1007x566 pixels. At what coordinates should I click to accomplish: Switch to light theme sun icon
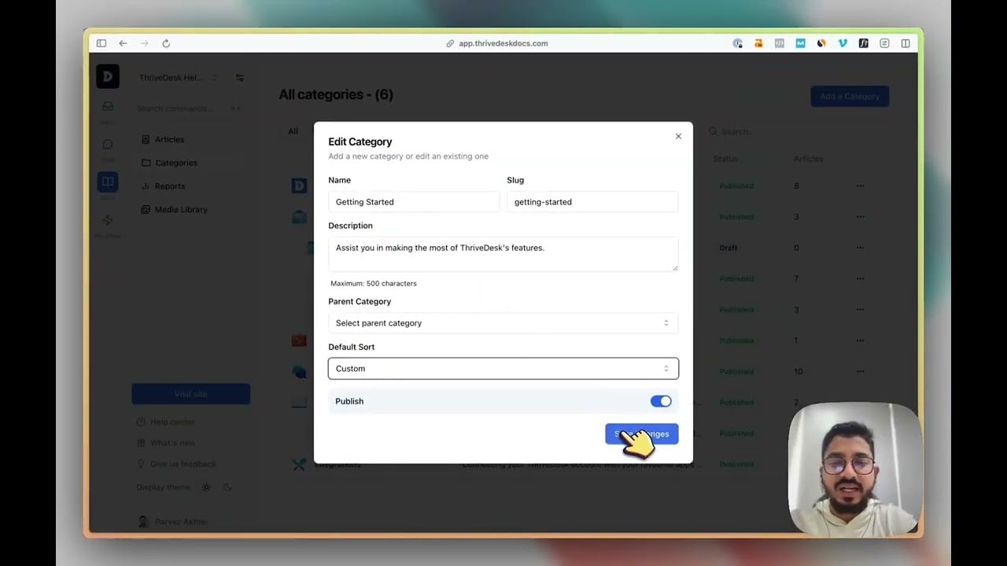(206, 487)
